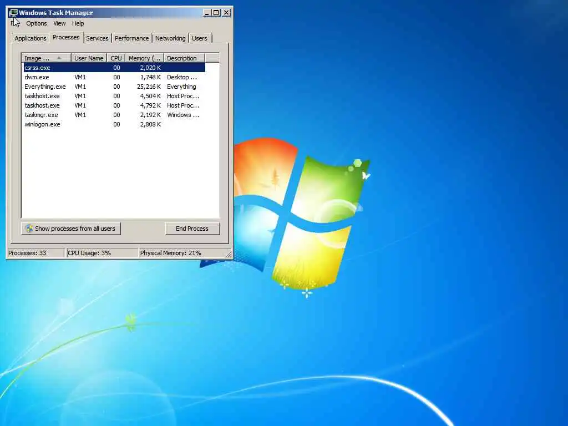Click the 25,216 K memory value
Image resolution: width=568 pixels, height=426 pixels.
tap(149, 87)
